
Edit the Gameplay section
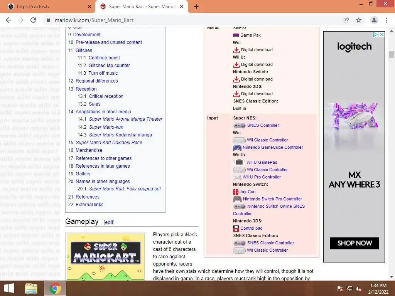click(x=109, y=222)
